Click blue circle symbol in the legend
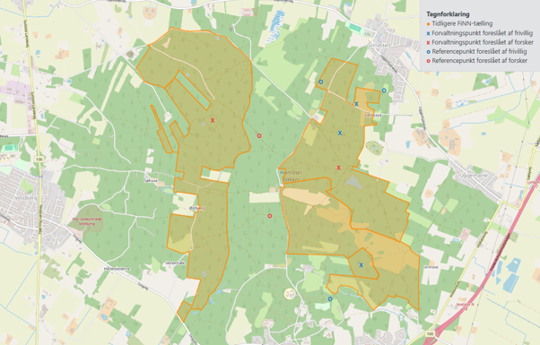Viewport: 540px width, 345px height. click(x=428, y=52)
